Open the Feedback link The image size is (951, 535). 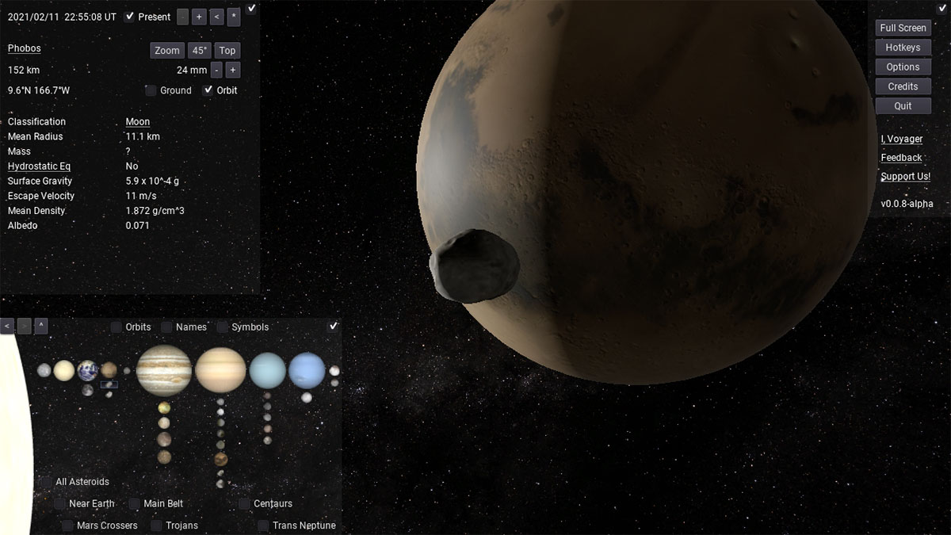point(901,158)
